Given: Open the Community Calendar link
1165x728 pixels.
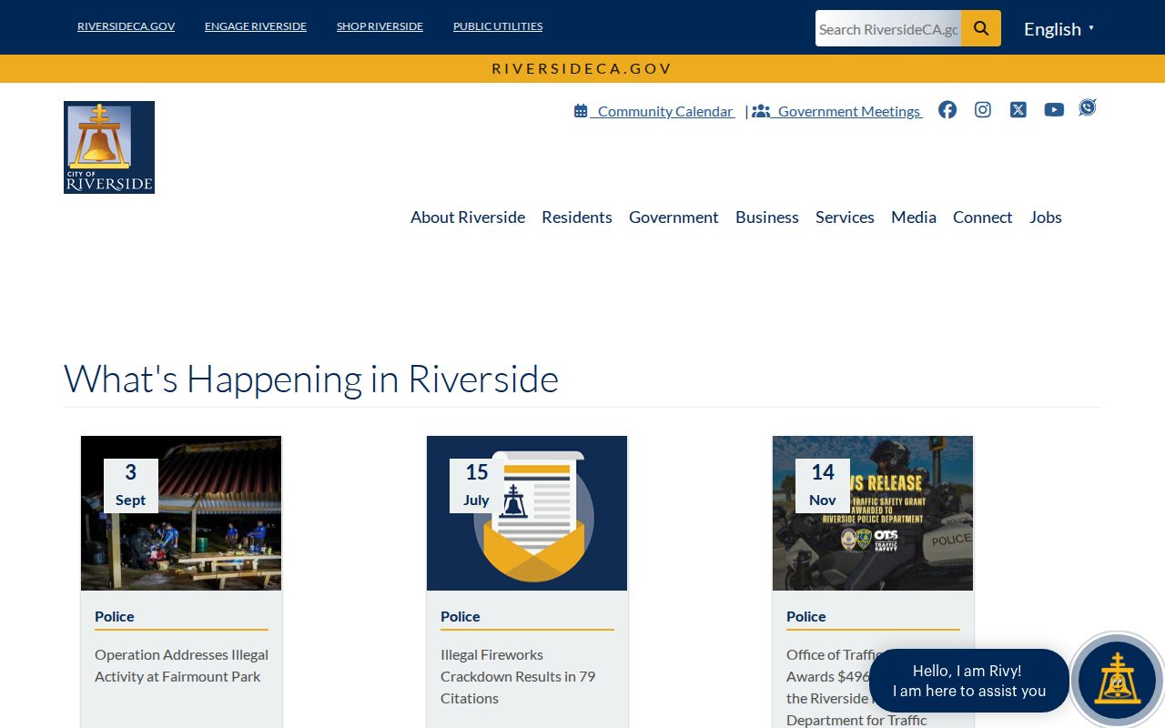Looking at the screenshot, I should (x=654, y=111).
